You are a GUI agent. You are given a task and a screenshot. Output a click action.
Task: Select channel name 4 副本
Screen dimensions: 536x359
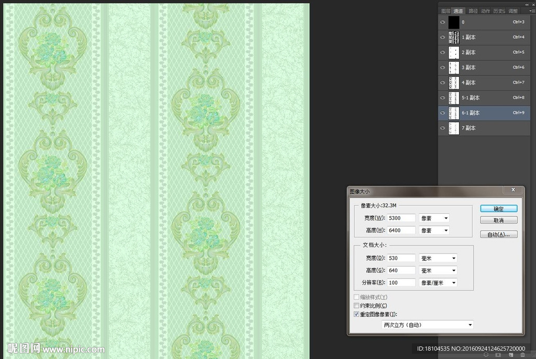point(468,83)
